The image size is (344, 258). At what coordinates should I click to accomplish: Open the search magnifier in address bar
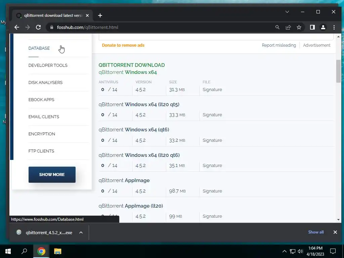pos(277,27)
